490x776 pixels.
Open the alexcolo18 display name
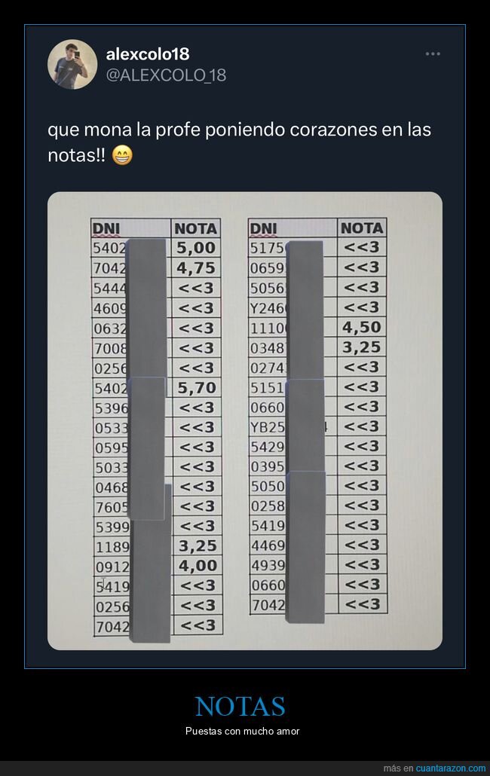point(148,54)
